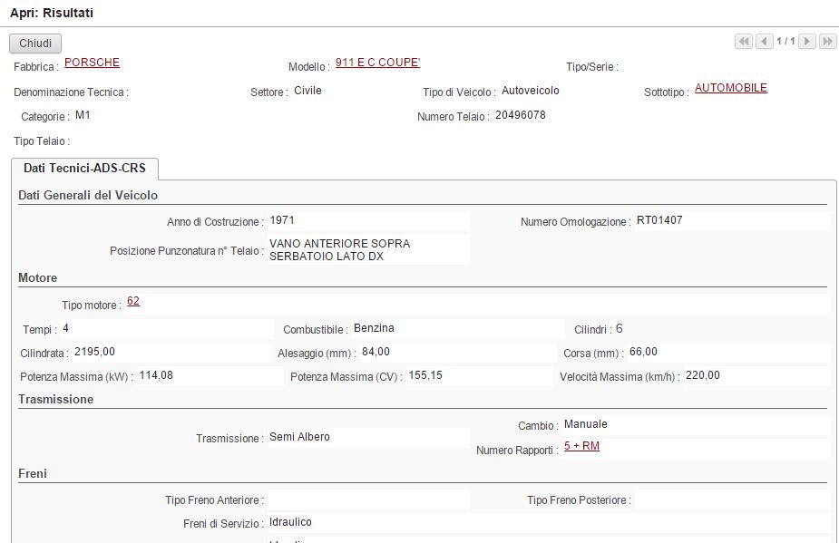Open the 5 + RM gears link
This screenshot has height=543, width=839.
(x=581, y=446)
